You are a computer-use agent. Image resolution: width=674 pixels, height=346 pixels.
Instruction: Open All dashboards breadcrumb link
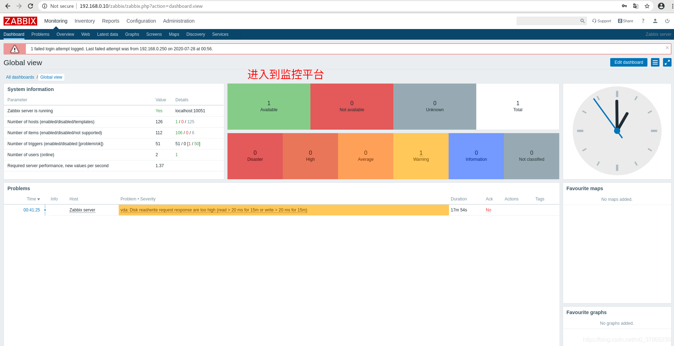[x=20, y=77]
